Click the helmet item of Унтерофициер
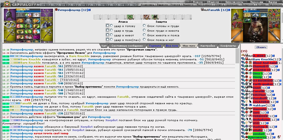 10,14
